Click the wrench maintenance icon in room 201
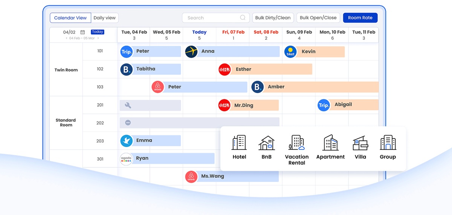The image size is (452, 215). click(128, 106)
